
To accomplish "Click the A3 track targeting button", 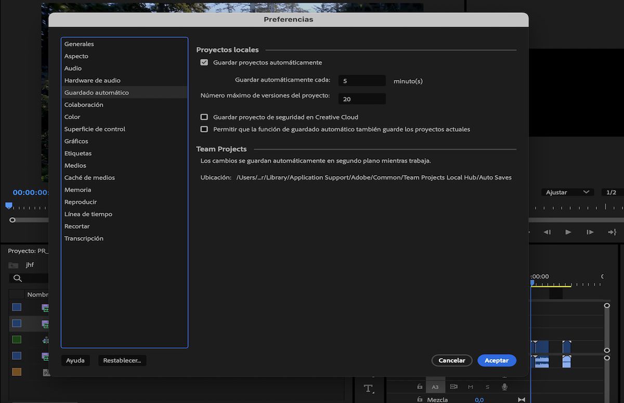I will click(435, 386).
